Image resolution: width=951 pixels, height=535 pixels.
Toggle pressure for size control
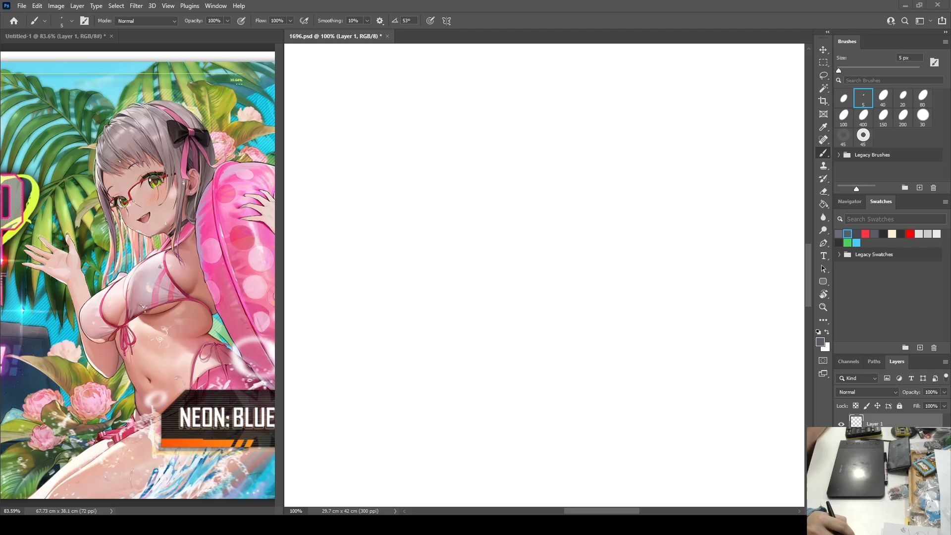point(430,21)
